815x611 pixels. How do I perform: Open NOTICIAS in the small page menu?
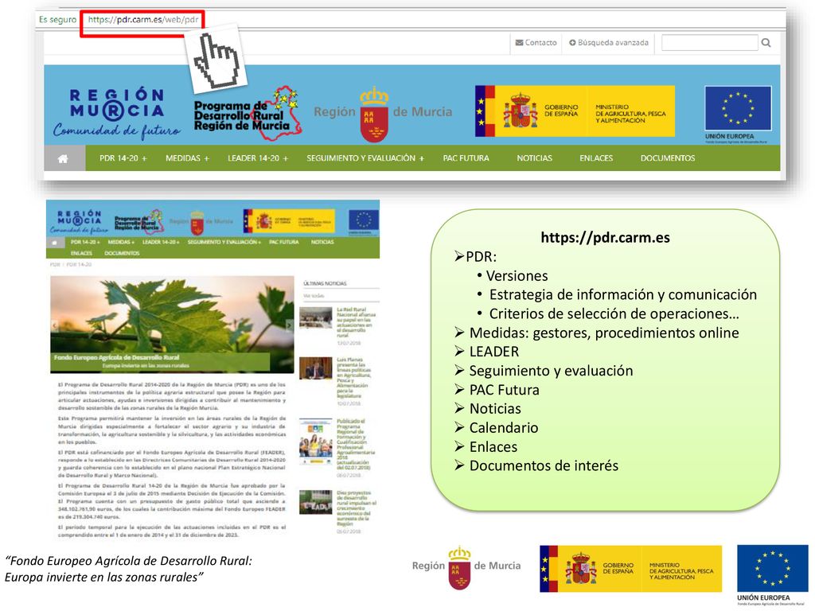[322, 242]
